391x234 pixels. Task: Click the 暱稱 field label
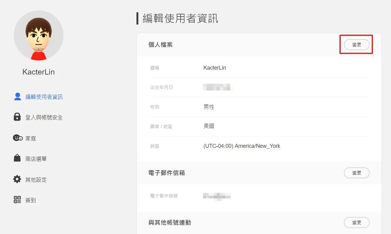(155, 68)
